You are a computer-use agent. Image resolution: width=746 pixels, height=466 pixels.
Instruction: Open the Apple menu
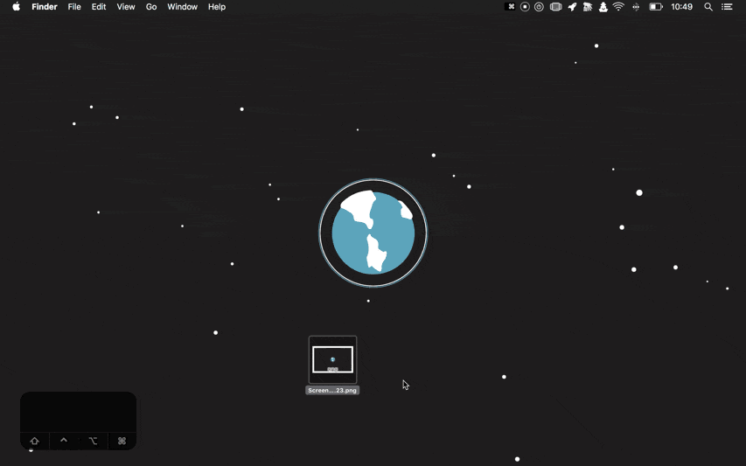(16, 7)
